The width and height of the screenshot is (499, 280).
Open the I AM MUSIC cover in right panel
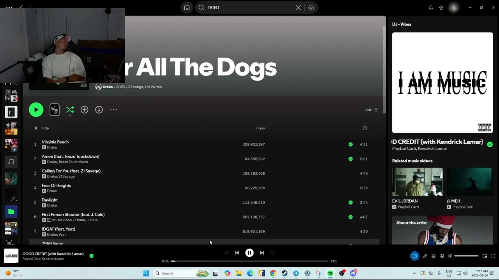[x=442, y=82]
